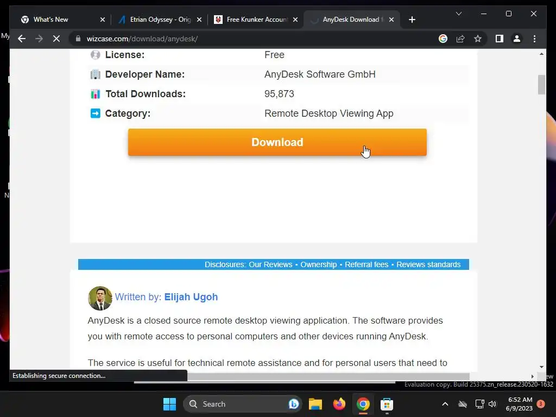Click the Developer Name building icon
The width and height of the screenshot is (556, 417).
pyautogui.click(x=96, y=74)
